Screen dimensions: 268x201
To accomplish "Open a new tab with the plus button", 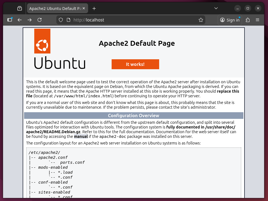I will [94, 8].
